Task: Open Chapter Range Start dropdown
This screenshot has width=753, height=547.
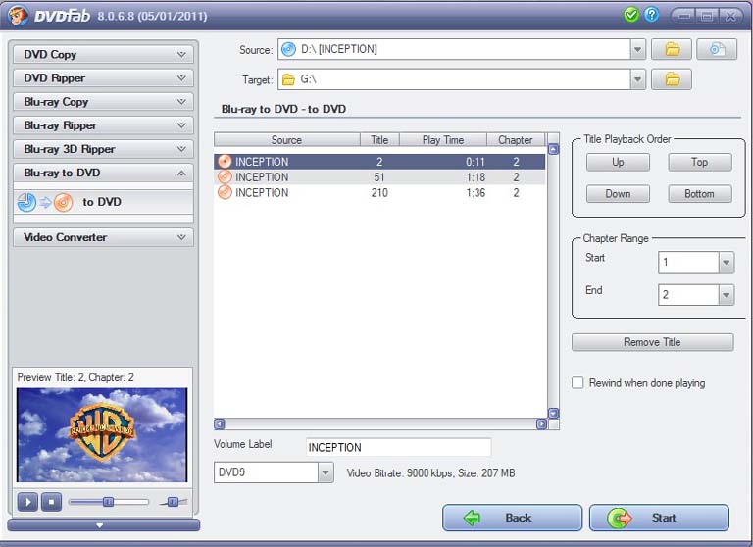Action: [727, 262]
